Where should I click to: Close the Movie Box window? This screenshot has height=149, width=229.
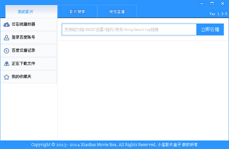coord(223,3)
